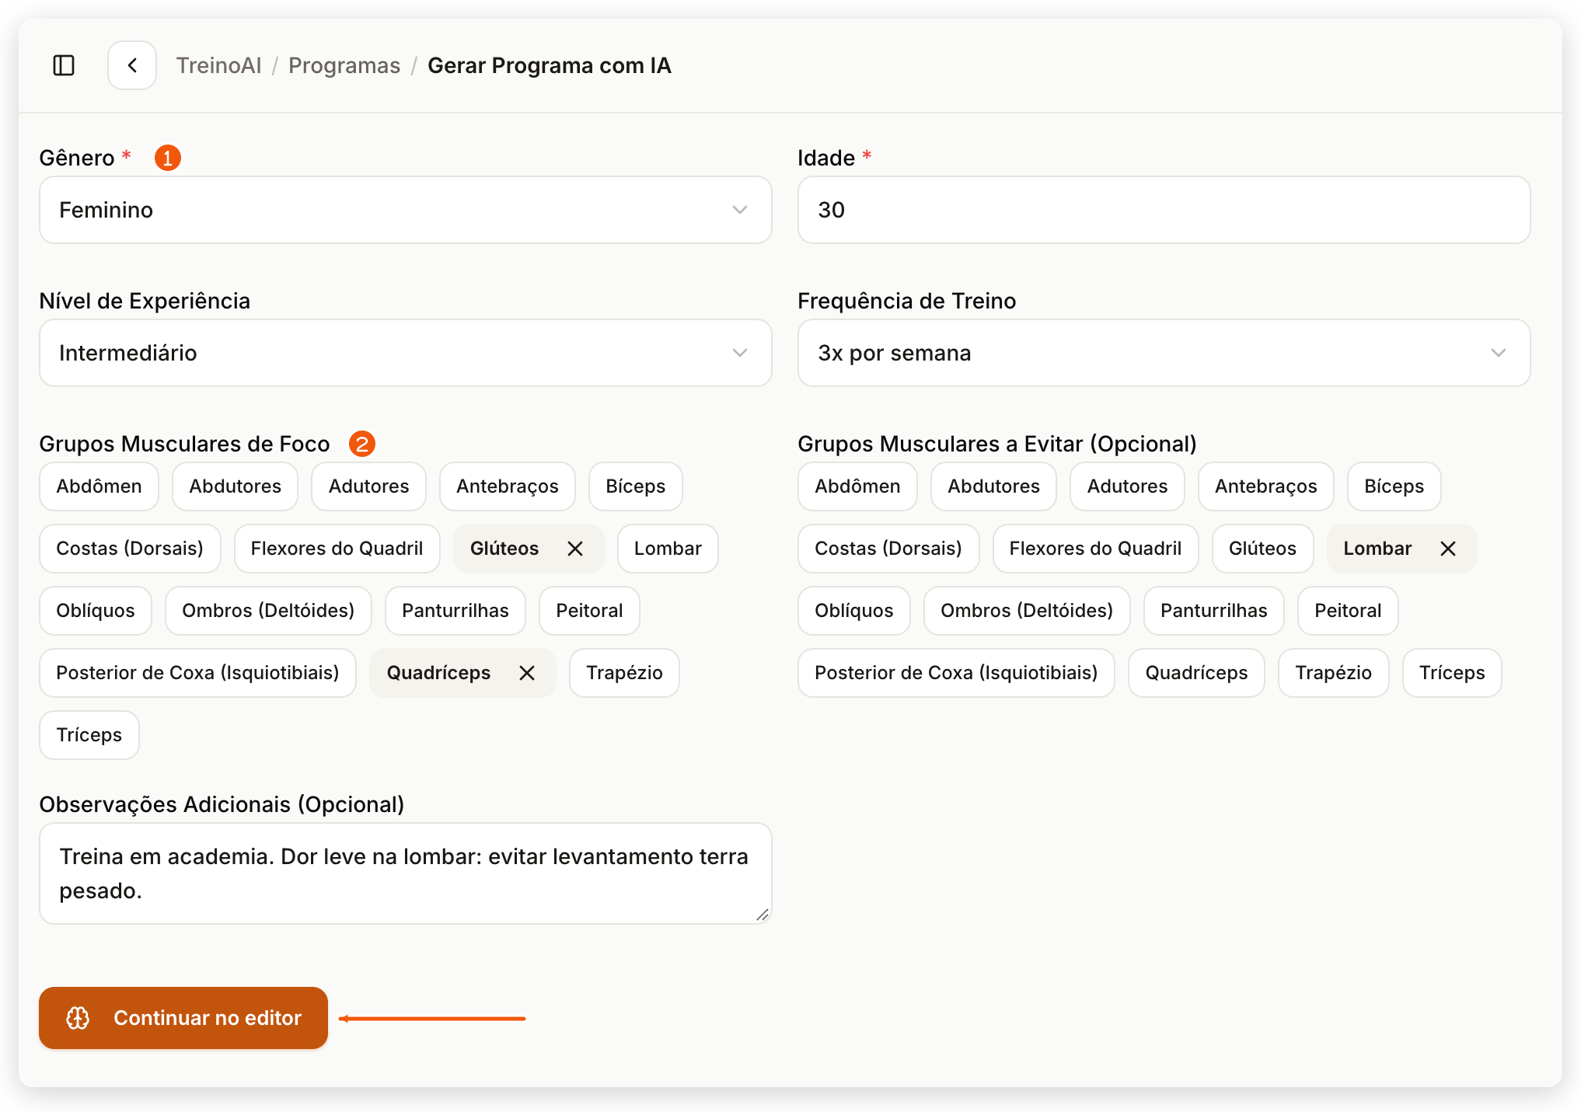The image size is (1581, 1112).
Task: Remove Lombar from muscle groups to avoid
Action: tap(1448, 549)
